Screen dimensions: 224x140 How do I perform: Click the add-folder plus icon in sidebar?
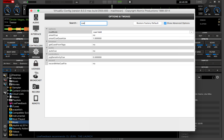(x=5, y=76)
